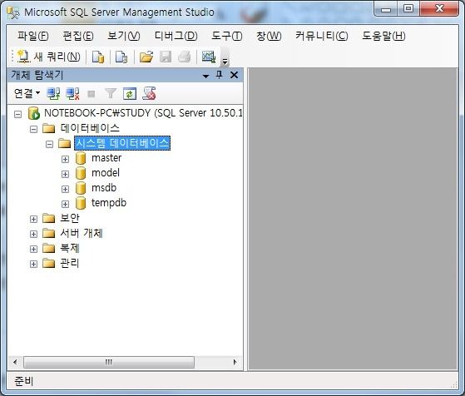Screen dimensions: 465x396
Task: Select the 보안 folder
Action: [70, 218]
